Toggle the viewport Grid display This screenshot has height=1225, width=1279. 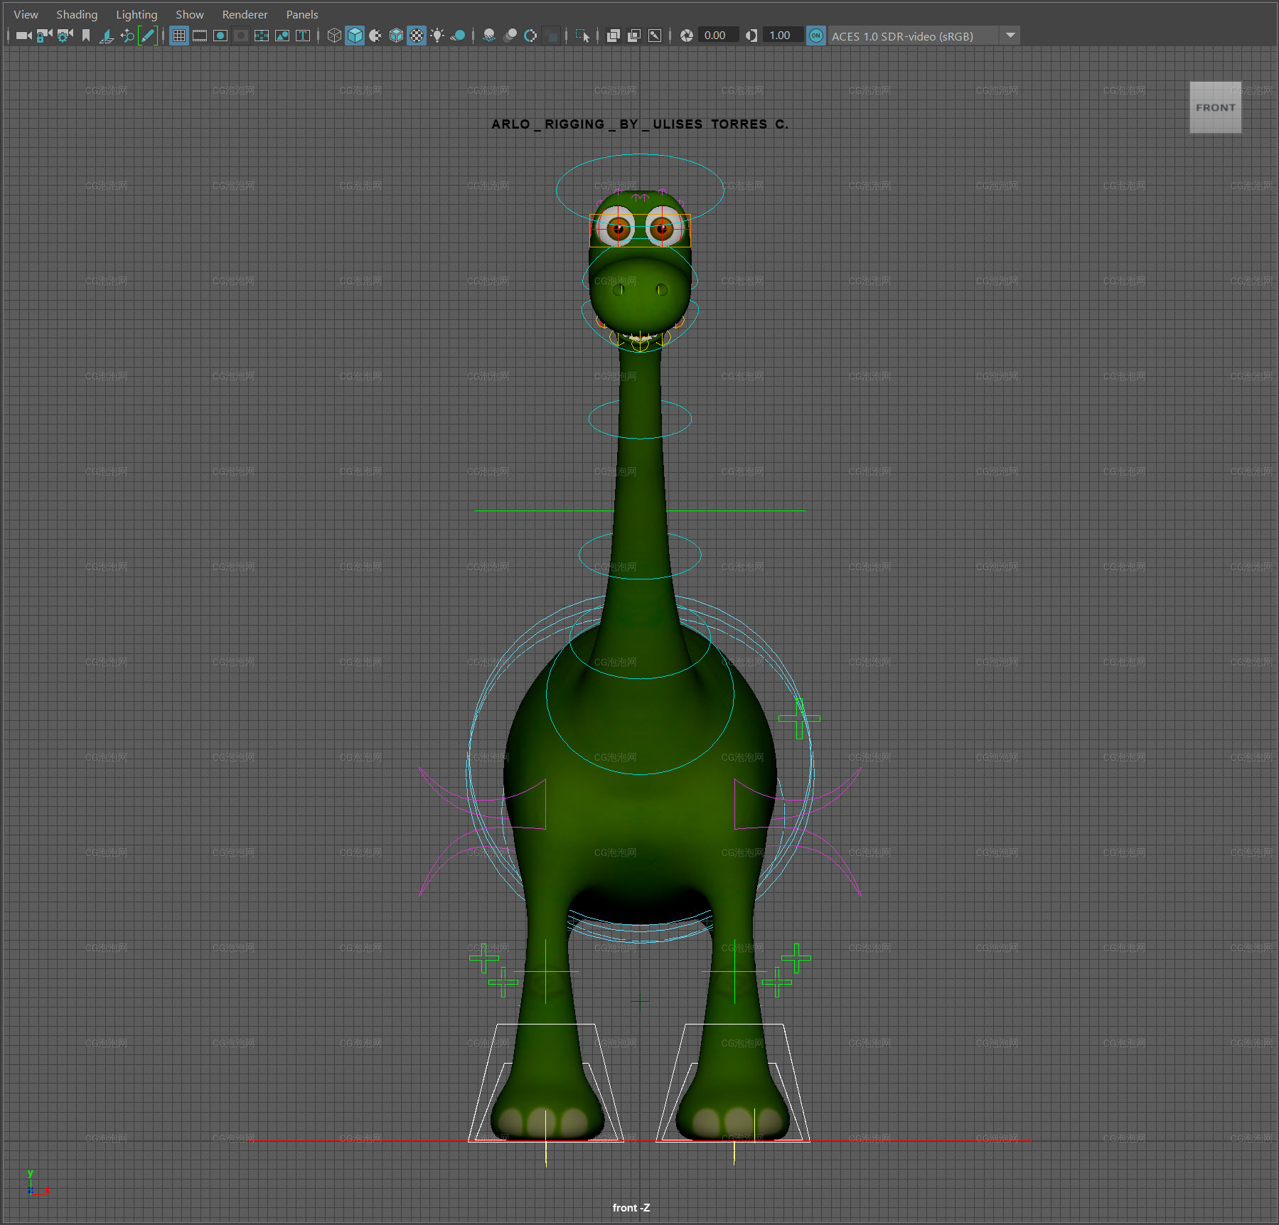(x=179, y=36)
